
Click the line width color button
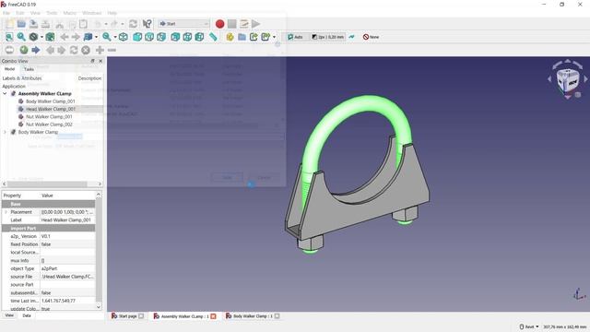pyautogui.click(x=328, y=37)
